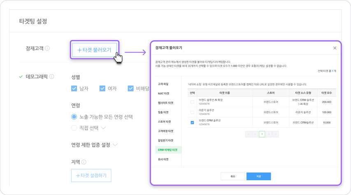
Task: Select the 직접 선택 radio option
Action: click(74, 128)
